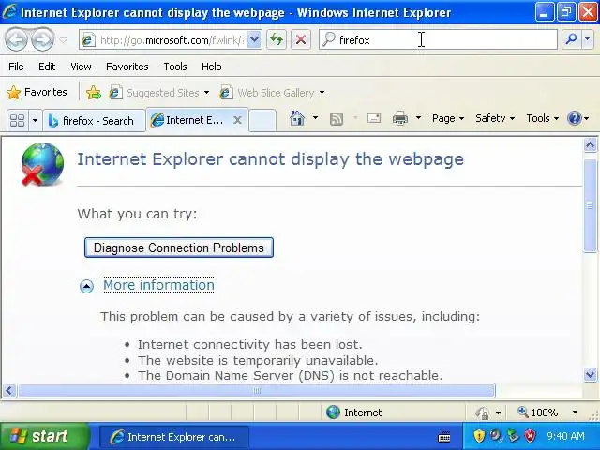Click the blue Help question icon

pyautogui.click(x=575, y=119)
